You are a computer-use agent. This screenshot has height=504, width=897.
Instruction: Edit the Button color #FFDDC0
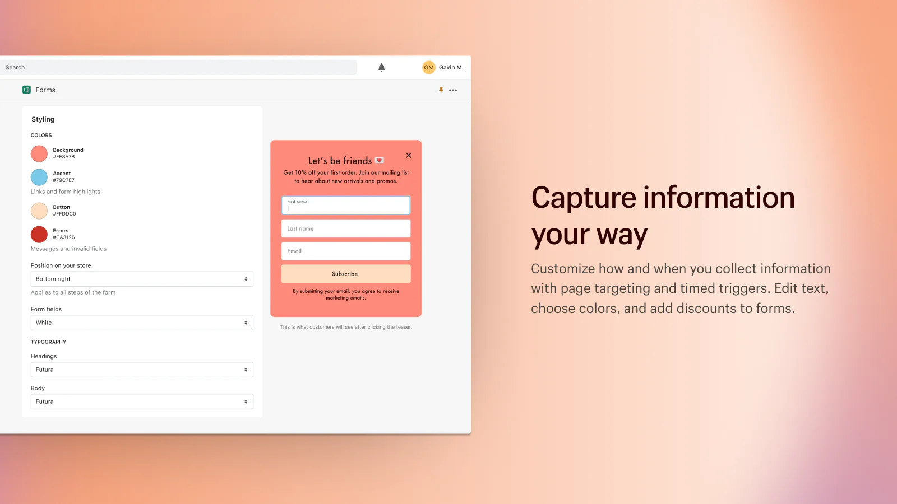coord(39,210)
